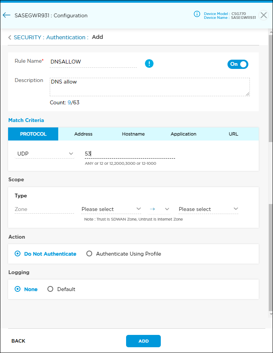This screenshot has height=353, width=273.
Task: Select the None logging option
Action: 17,289
